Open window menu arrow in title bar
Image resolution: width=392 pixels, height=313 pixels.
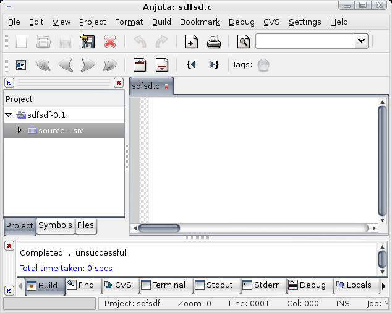click(x=9, y=7)
